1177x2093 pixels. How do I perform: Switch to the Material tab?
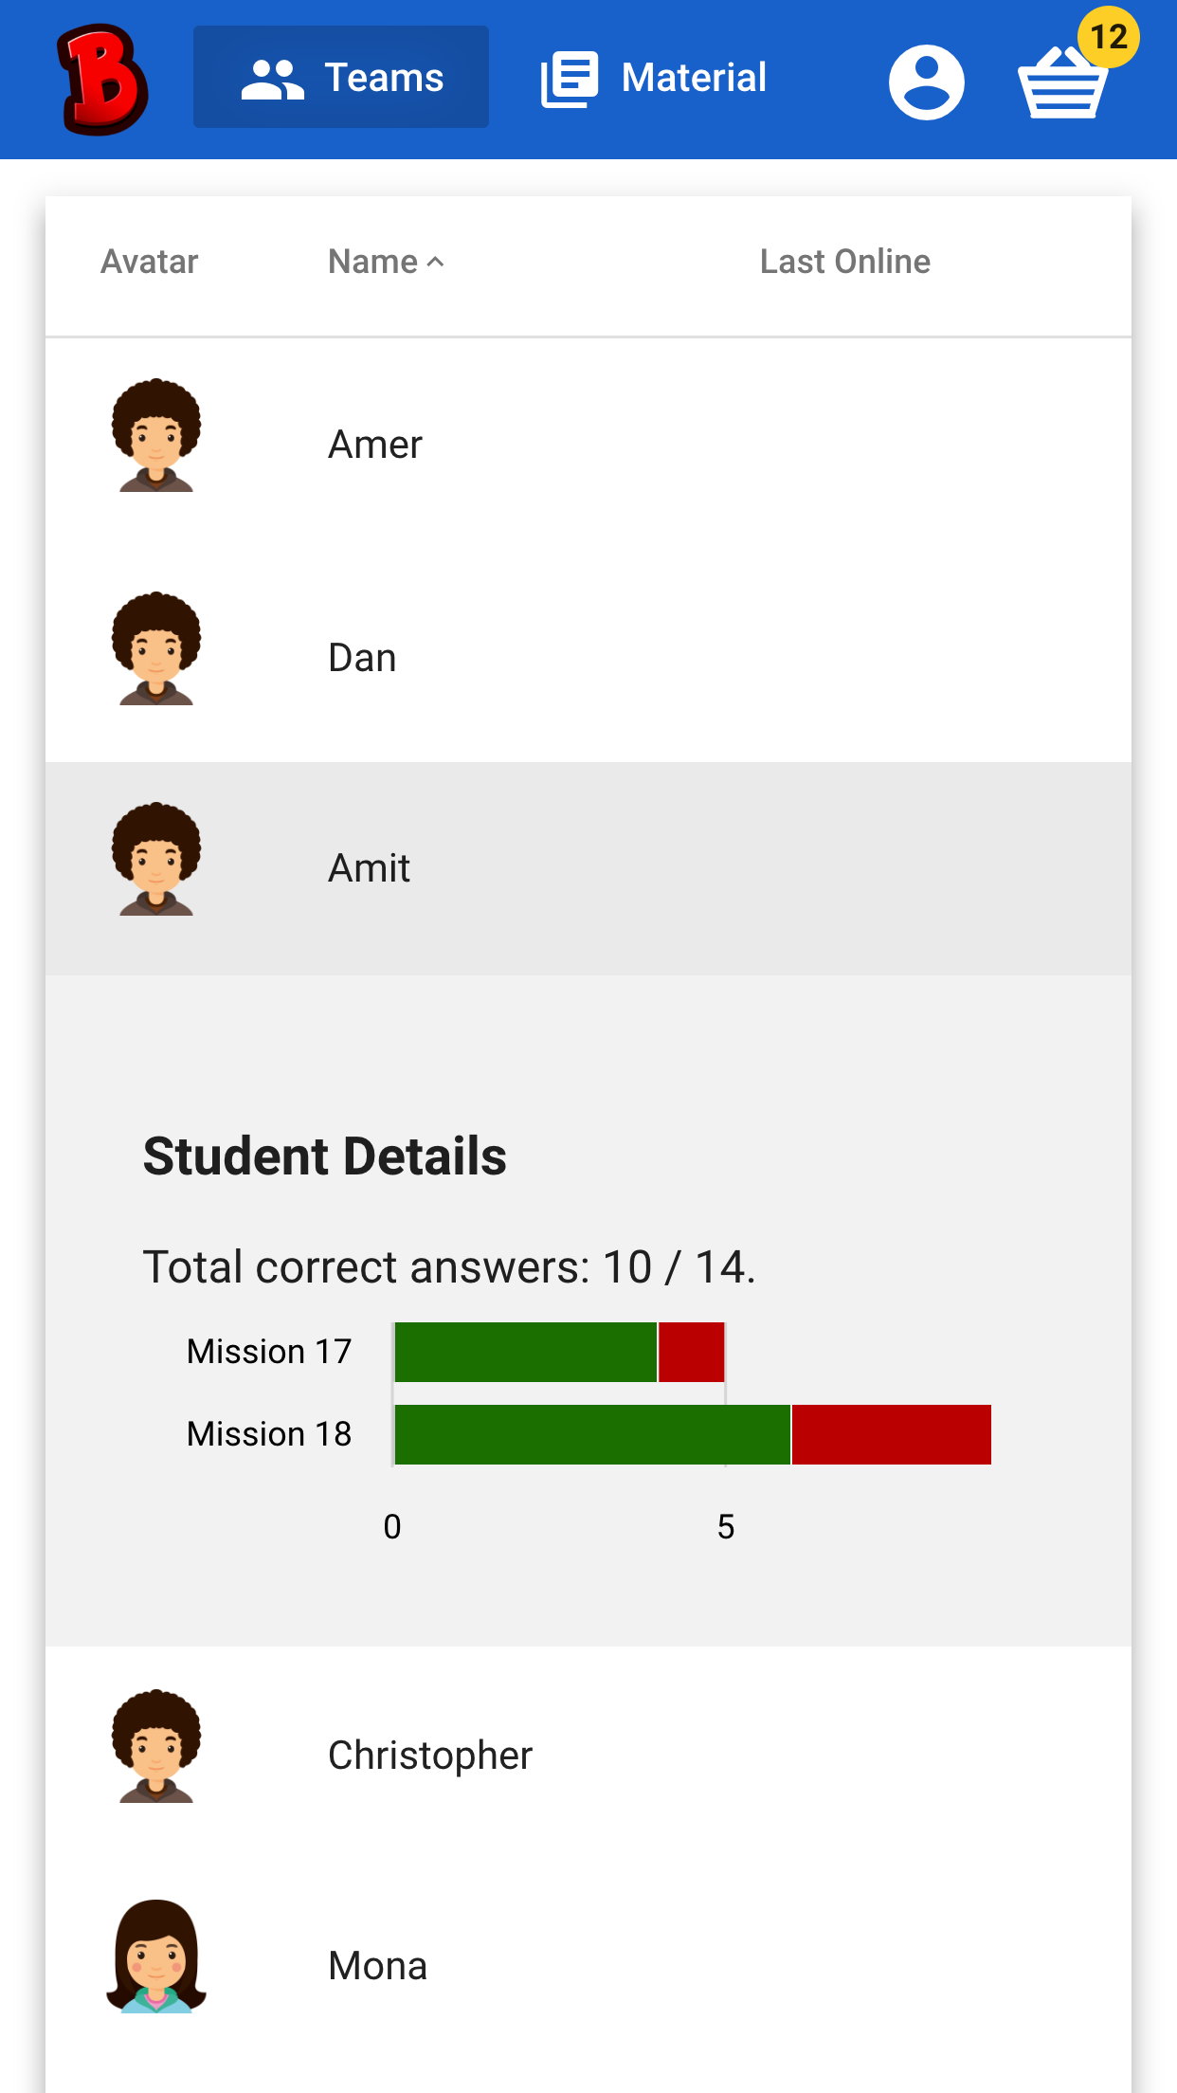tap(654, 78)
